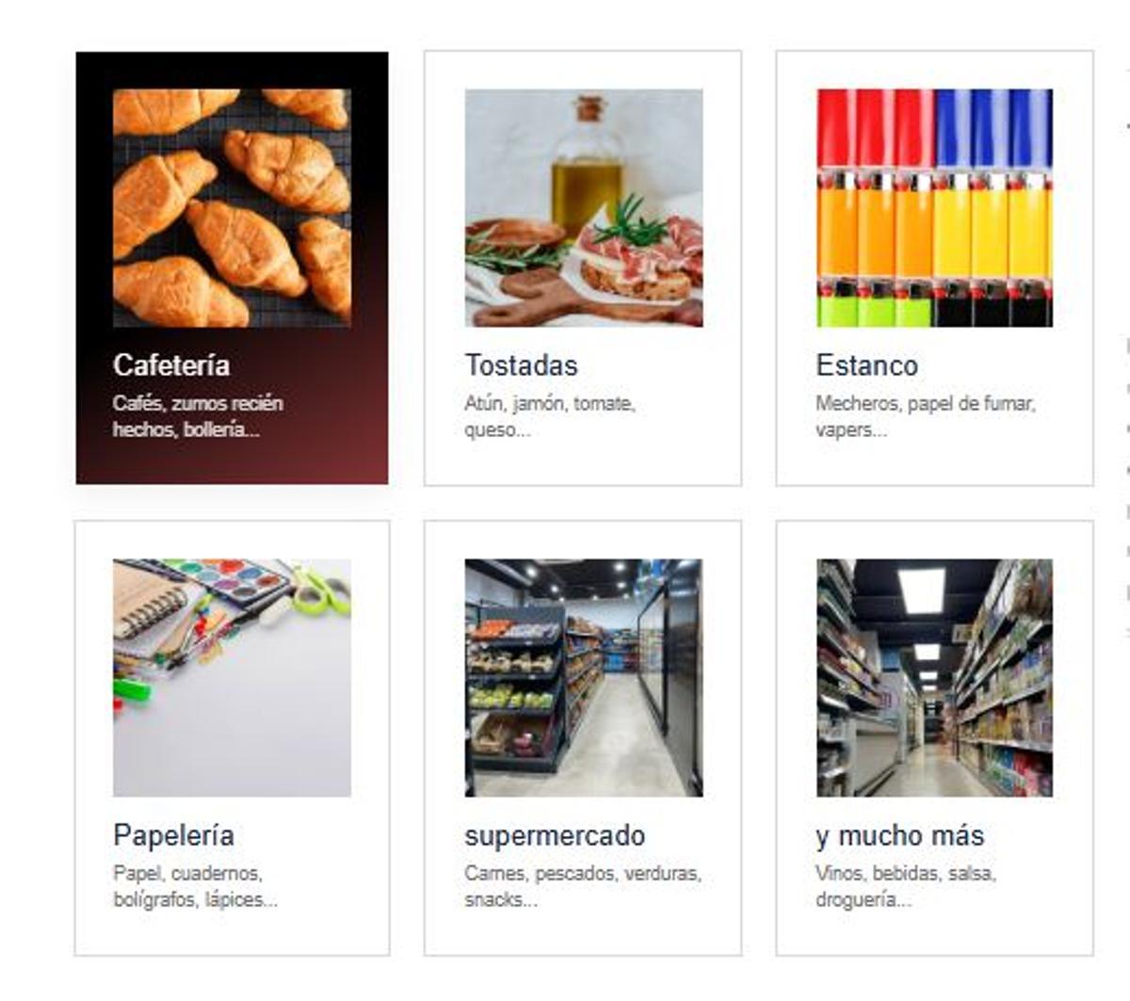1130x1001 pixels.
Task: Click the supermercado heading
Action: pyautogui.click(x=556, y=836)
